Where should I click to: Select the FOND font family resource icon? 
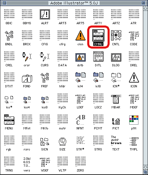click(x=27, y=78)
